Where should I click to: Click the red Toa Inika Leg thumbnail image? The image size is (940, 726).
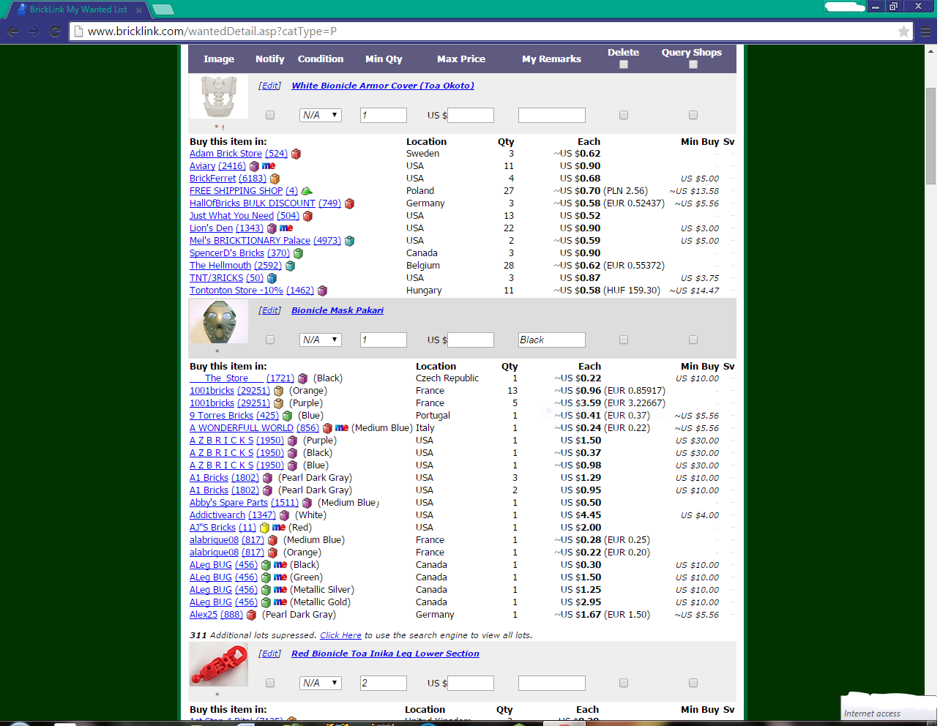(219, 665)
